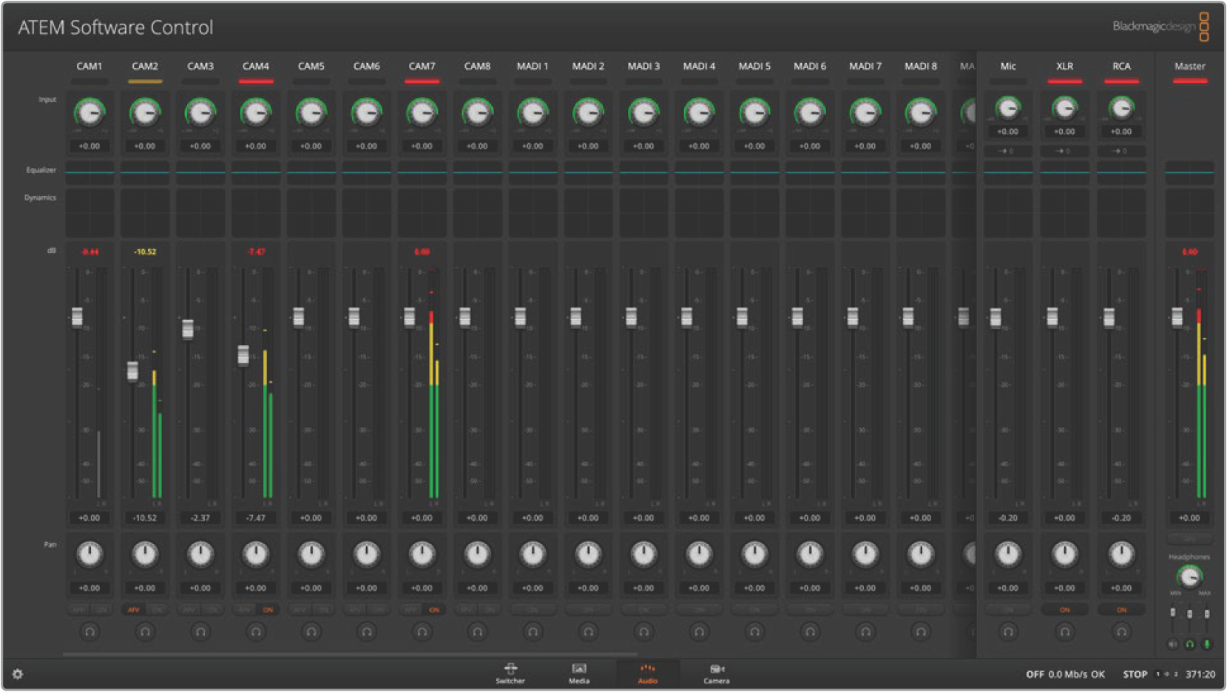Viewport: 1227px width, 692px height.
Task: Click the CAM7 pan knob
Action: [x=422, y=554]
